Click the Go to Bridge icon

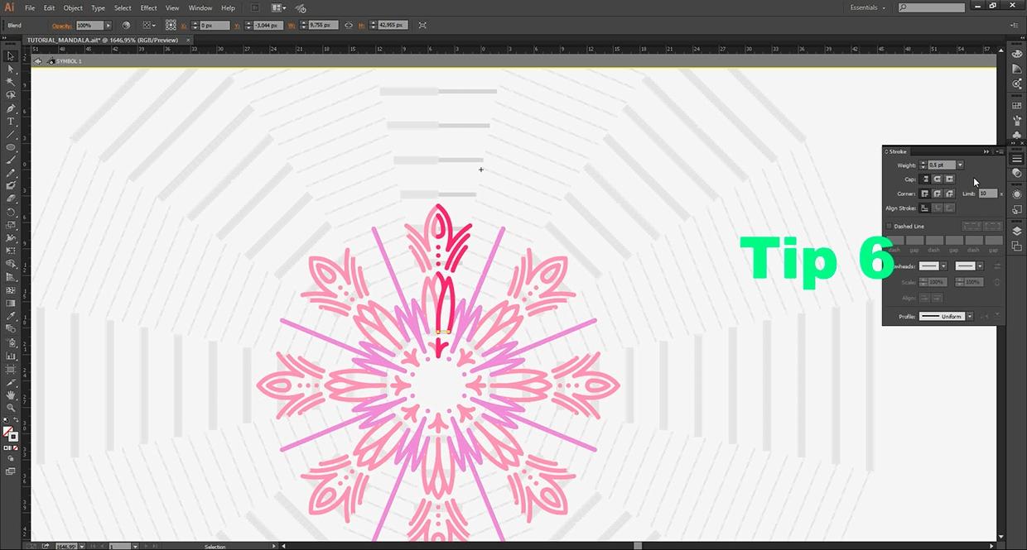pos(255,8)
